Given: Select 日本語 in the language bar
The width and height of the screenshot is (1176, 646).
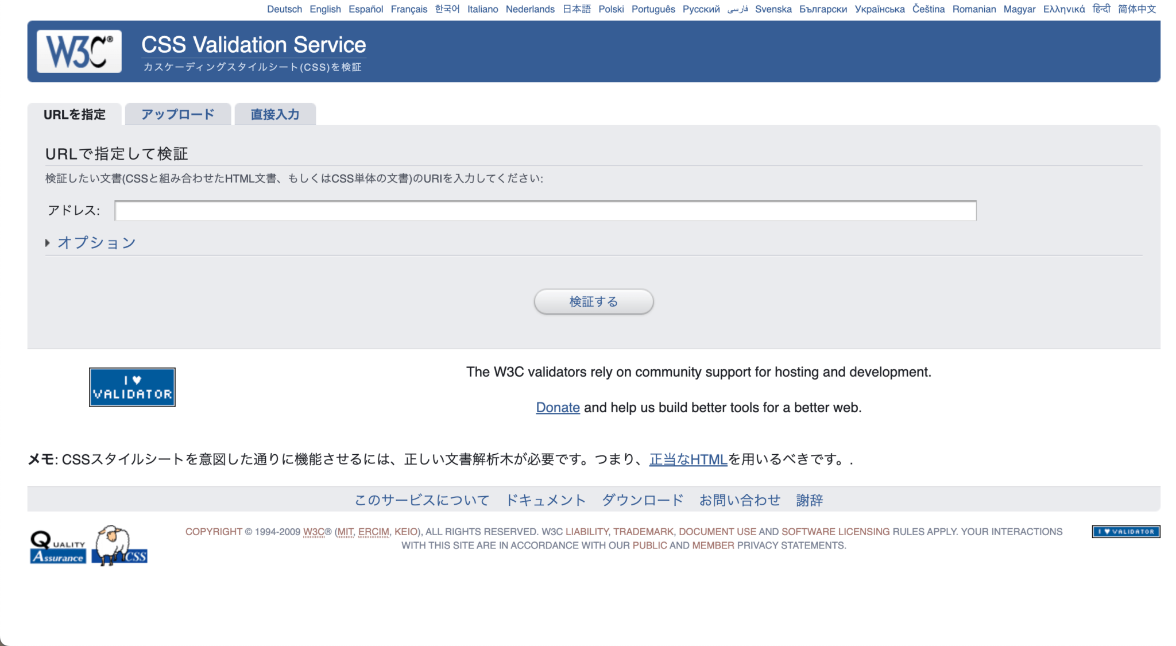Looking at the screenshot, I should coord(577,9).
